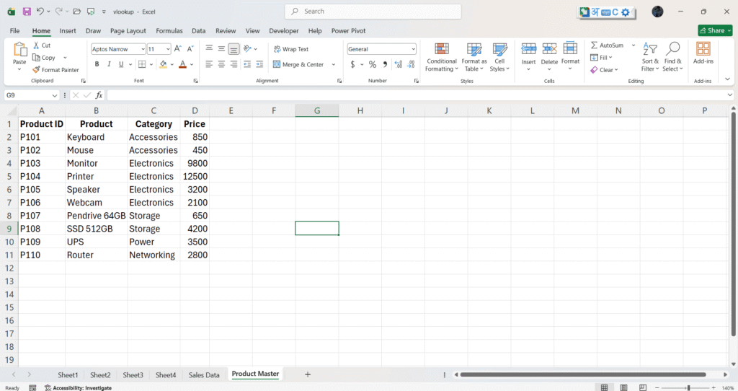This screenshot has width=738, height=391.
Task: Expand the AutoSum dropdown arrow
Action: click(633, 45)
